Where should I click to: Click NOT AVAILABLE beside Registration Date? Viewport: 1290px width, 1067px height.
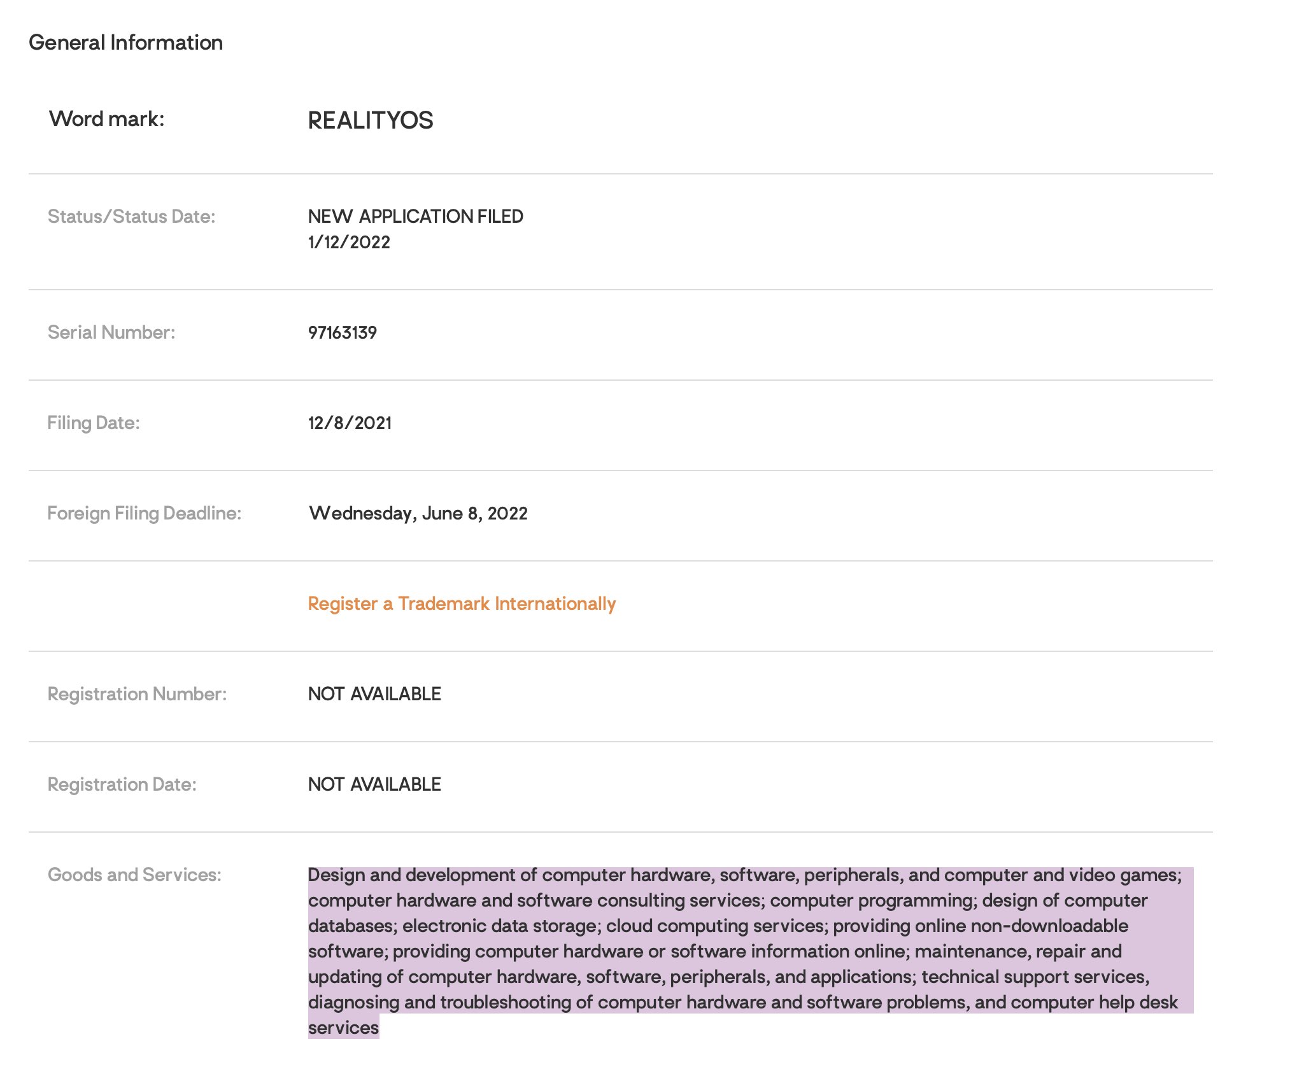pos(374,784)
